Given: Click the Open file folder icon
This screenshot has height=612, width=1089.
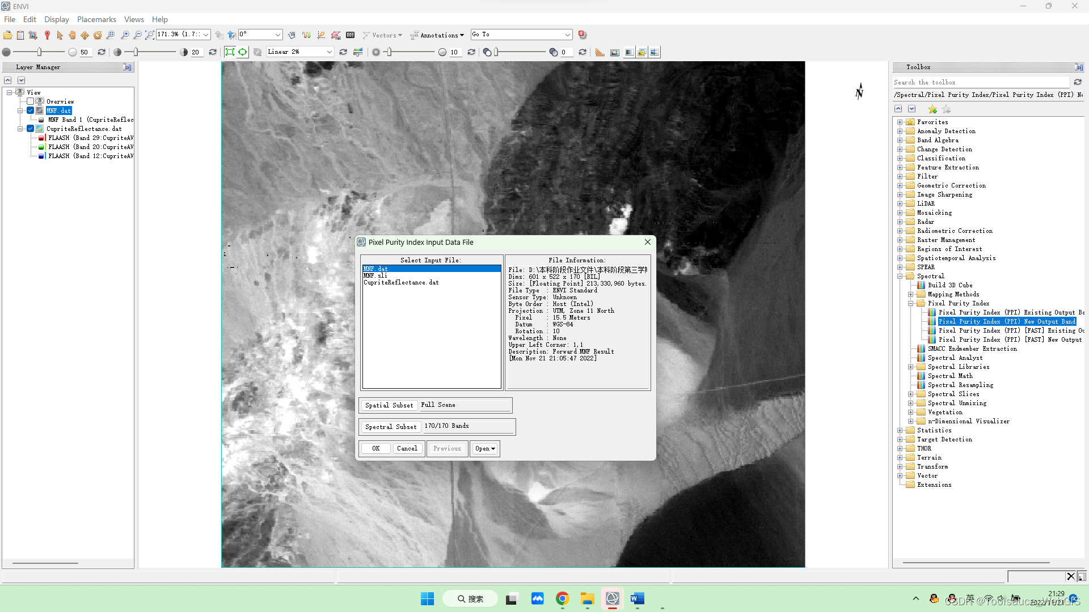Looking at the screenshot, I should [x=7, y=35].
